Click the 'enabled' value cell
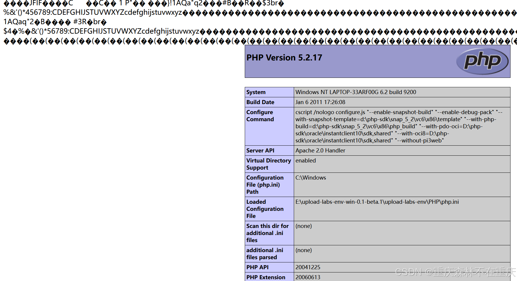517x281 pixels. pyautogui.click(x=402, y=164)
